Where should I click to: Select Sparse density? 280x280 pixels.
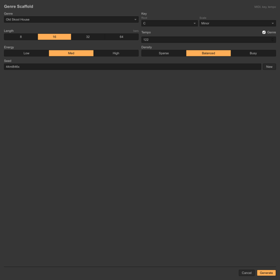click(x=164, y=53)
